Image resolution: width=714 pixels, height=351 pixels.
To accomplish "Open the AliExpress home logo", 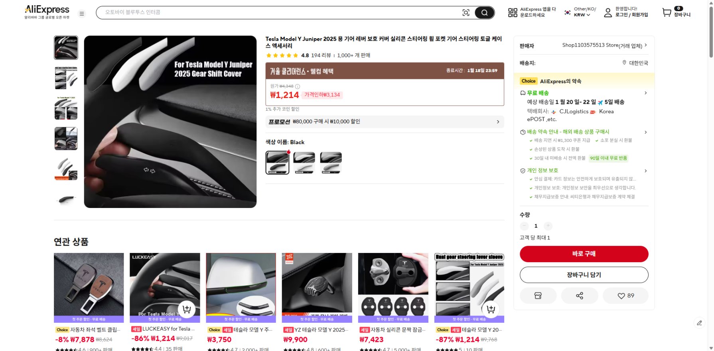I will click(47, 12).
